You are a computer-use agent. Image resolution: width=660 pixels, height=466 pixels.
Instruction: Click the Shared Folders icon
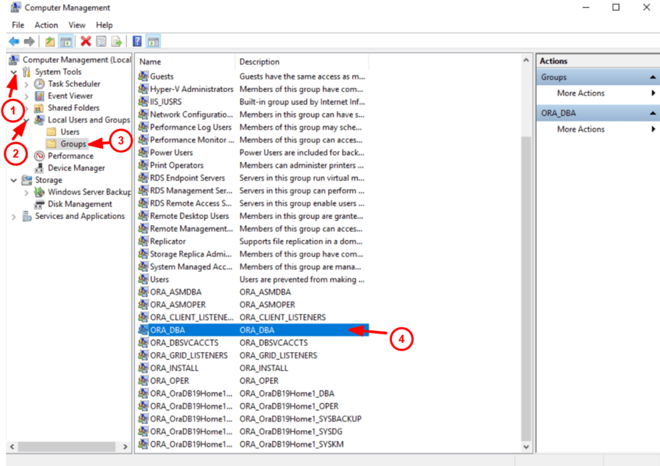39,108
